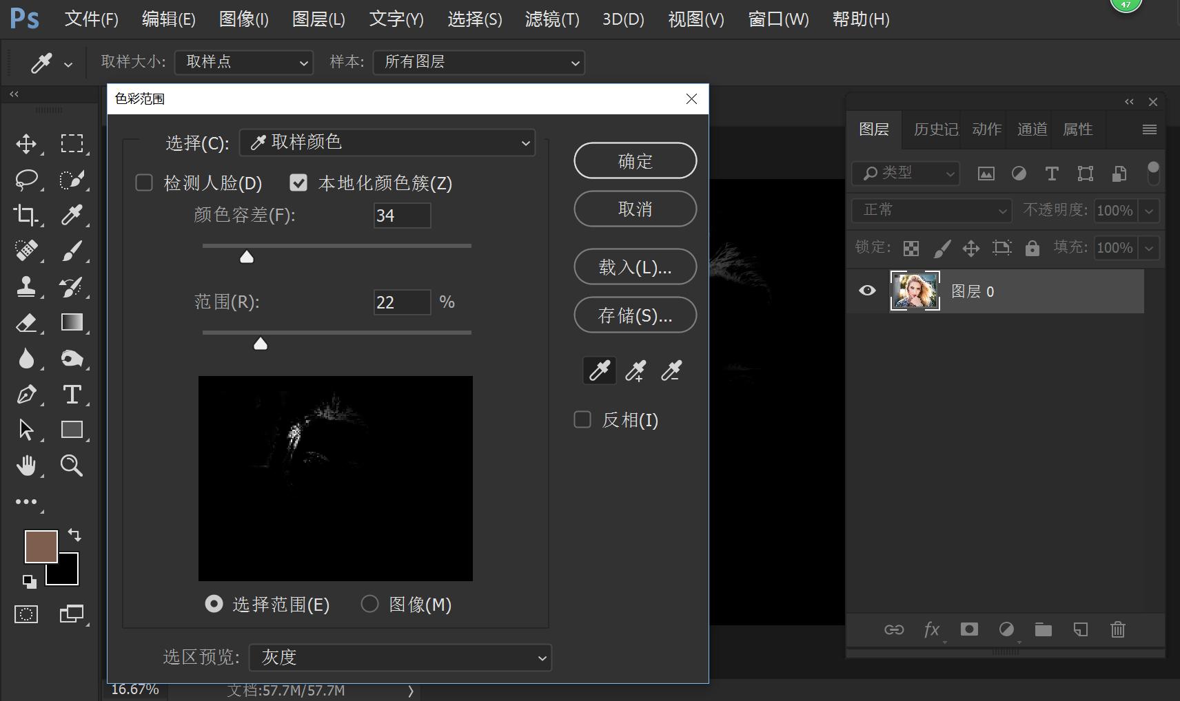The image size is (1180, 701).
Task: Select the Crop tool
Action: pyautogui.click(x=27, y=216)
